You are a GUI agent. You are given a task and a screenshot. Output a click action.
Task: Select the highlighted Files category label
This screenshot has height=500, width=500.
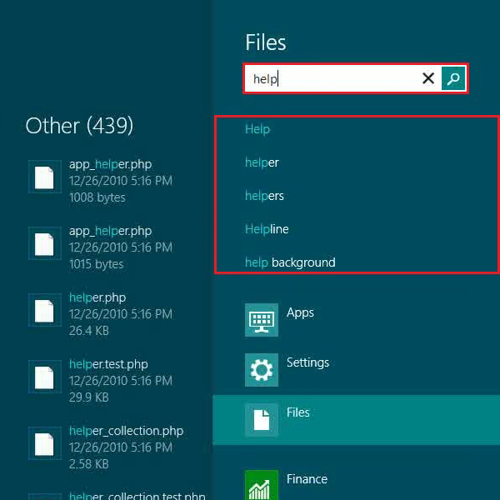coord(297,412)
